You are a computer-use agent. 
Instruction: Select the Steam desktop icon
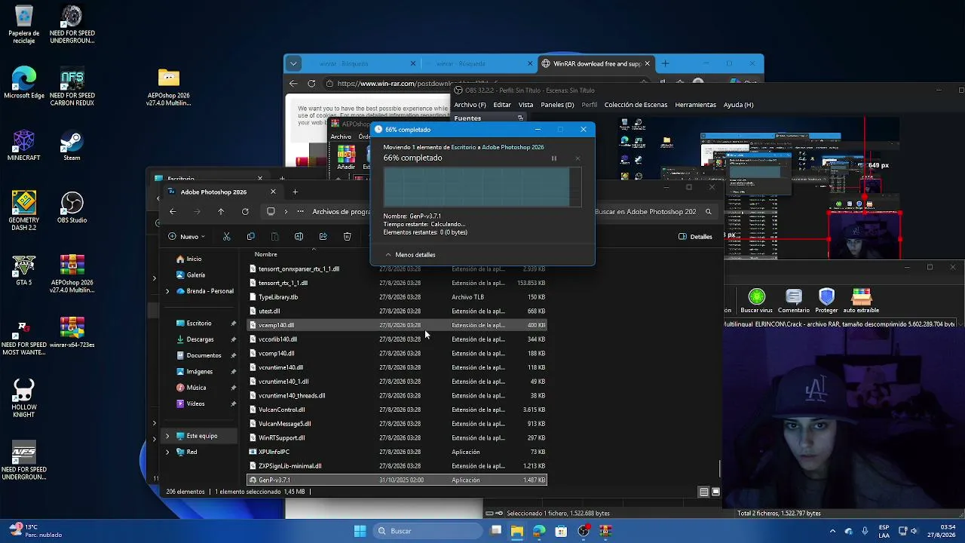(72, 146)
